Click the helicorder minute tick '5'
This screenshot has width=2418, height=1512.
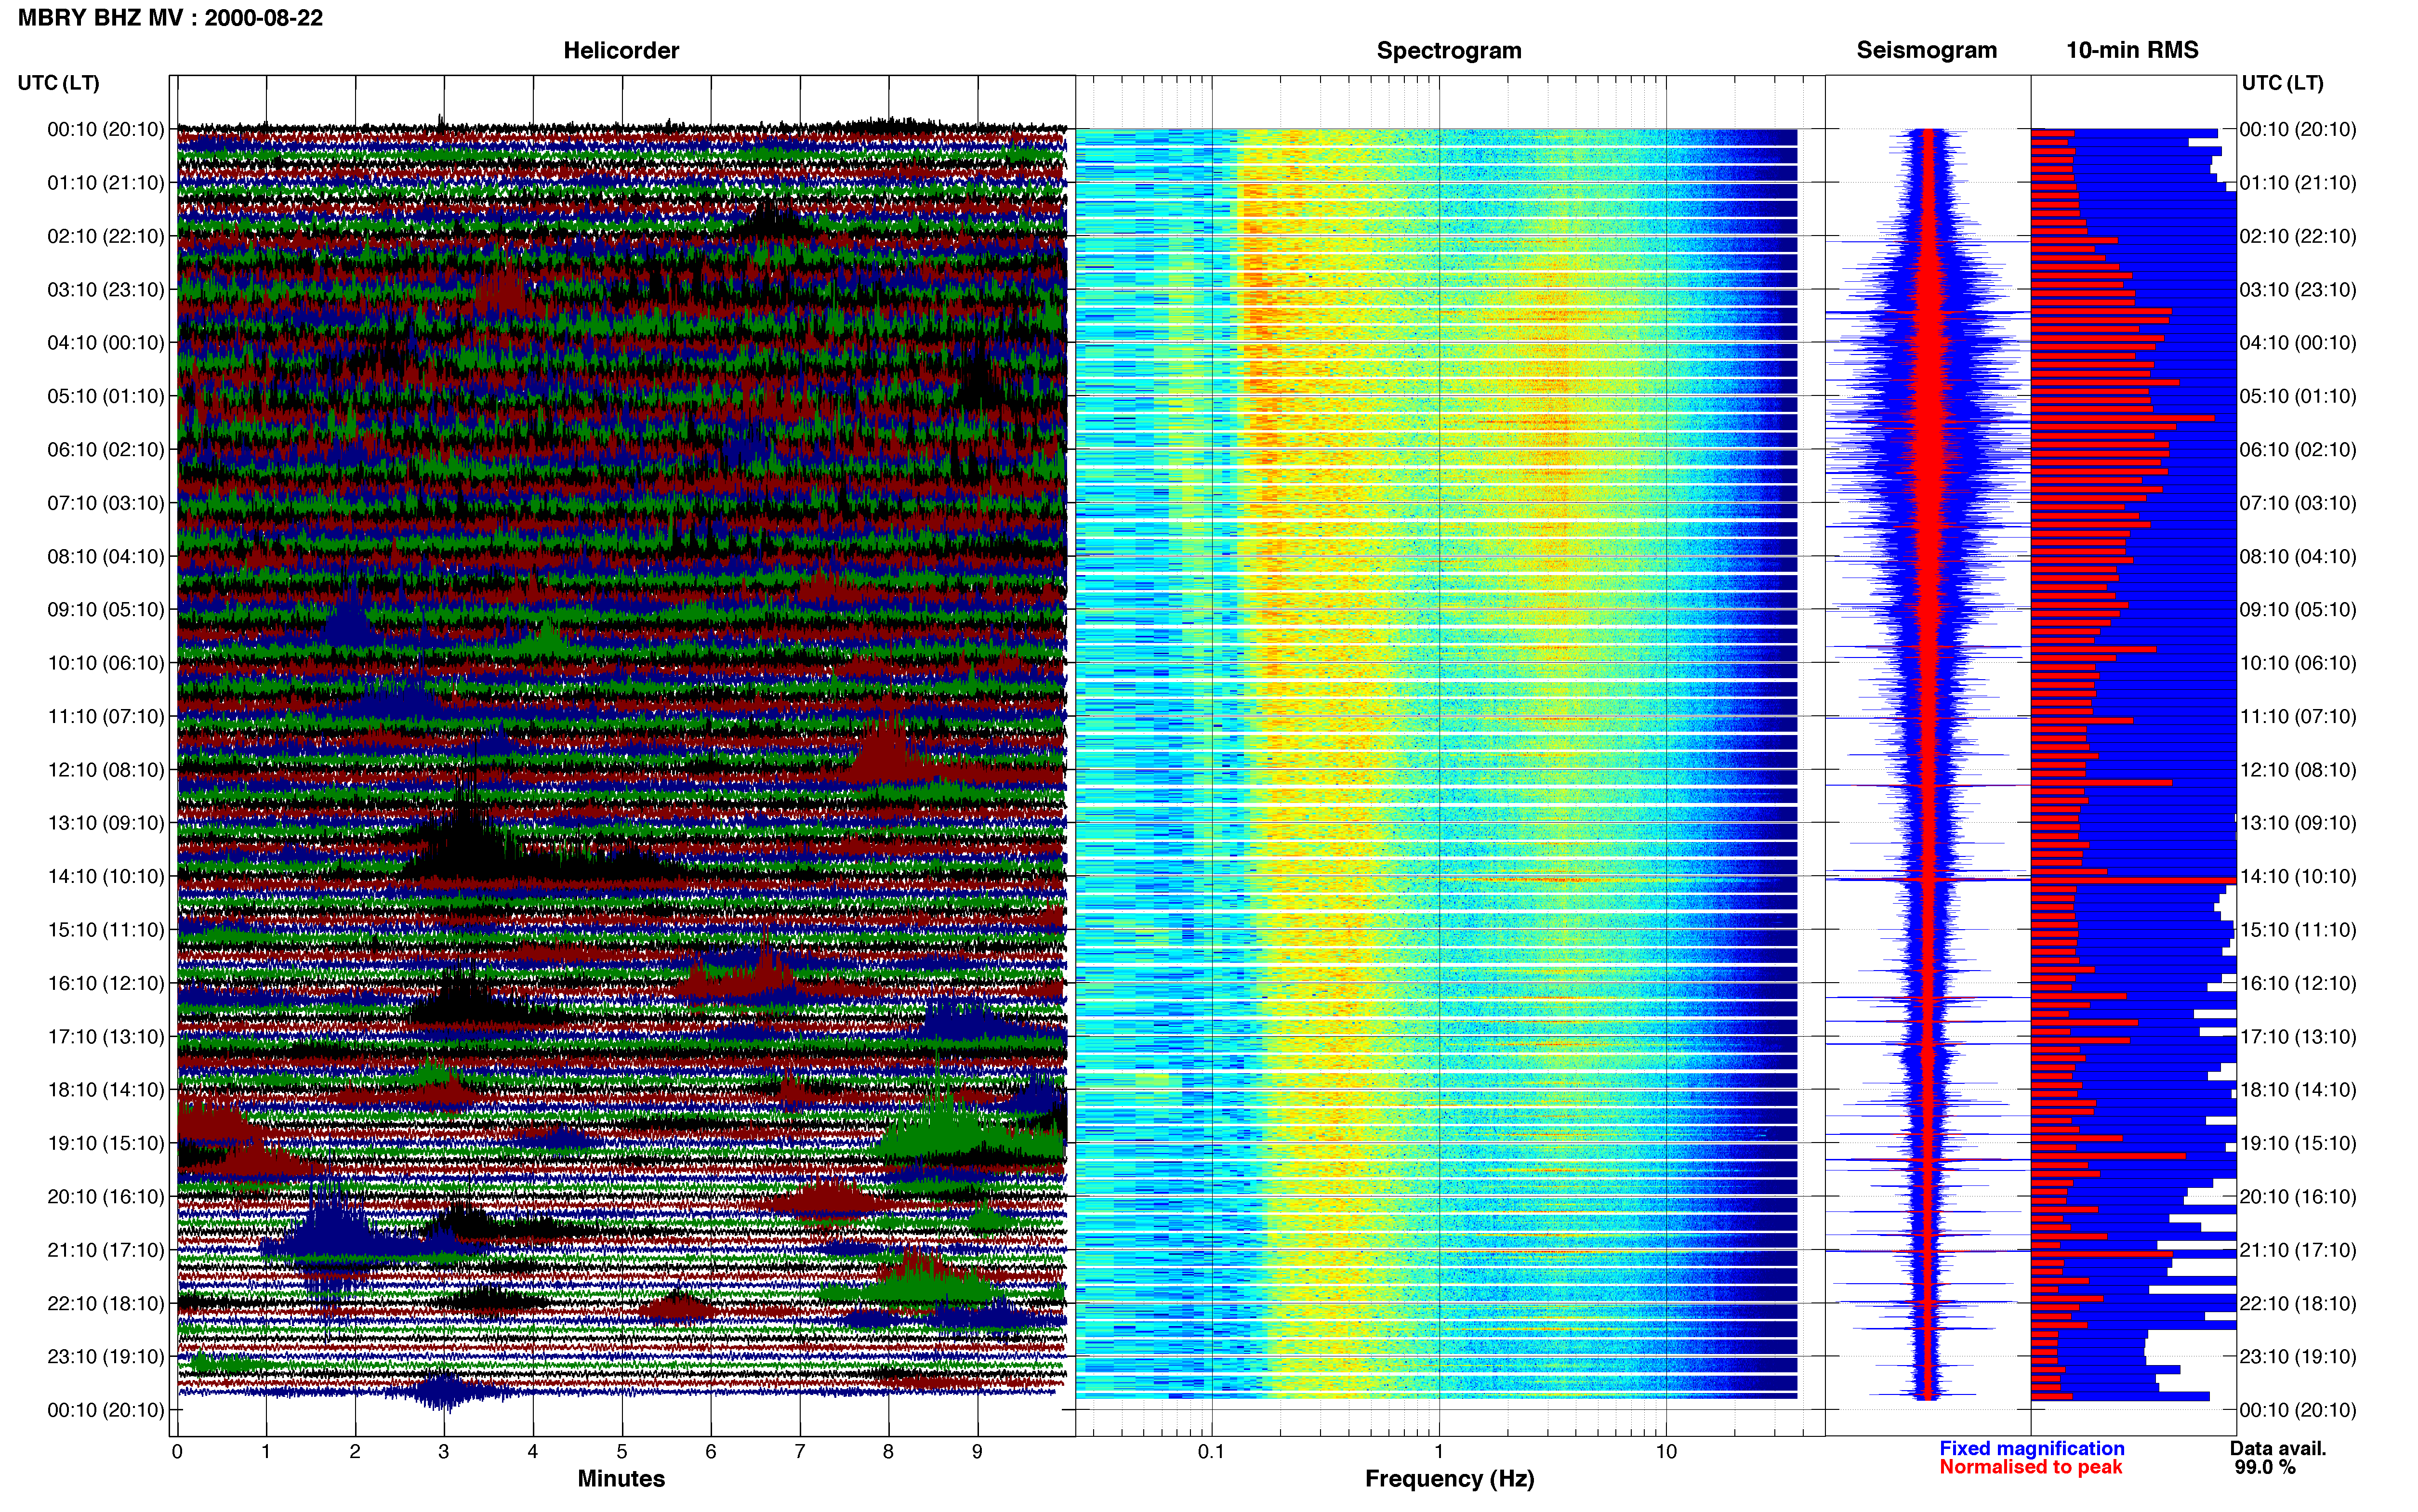pyautogui.click(x=622, y=1451)
